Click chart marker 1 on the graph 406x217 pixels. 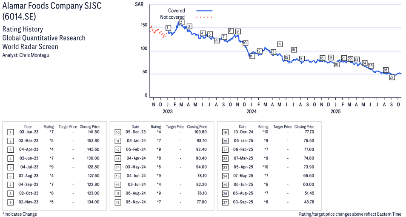tap(168, 28)
